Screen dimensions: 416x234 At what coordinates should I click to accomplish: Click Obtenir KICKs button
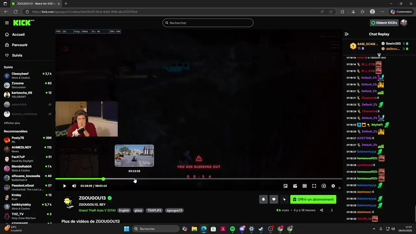[384, 23]
